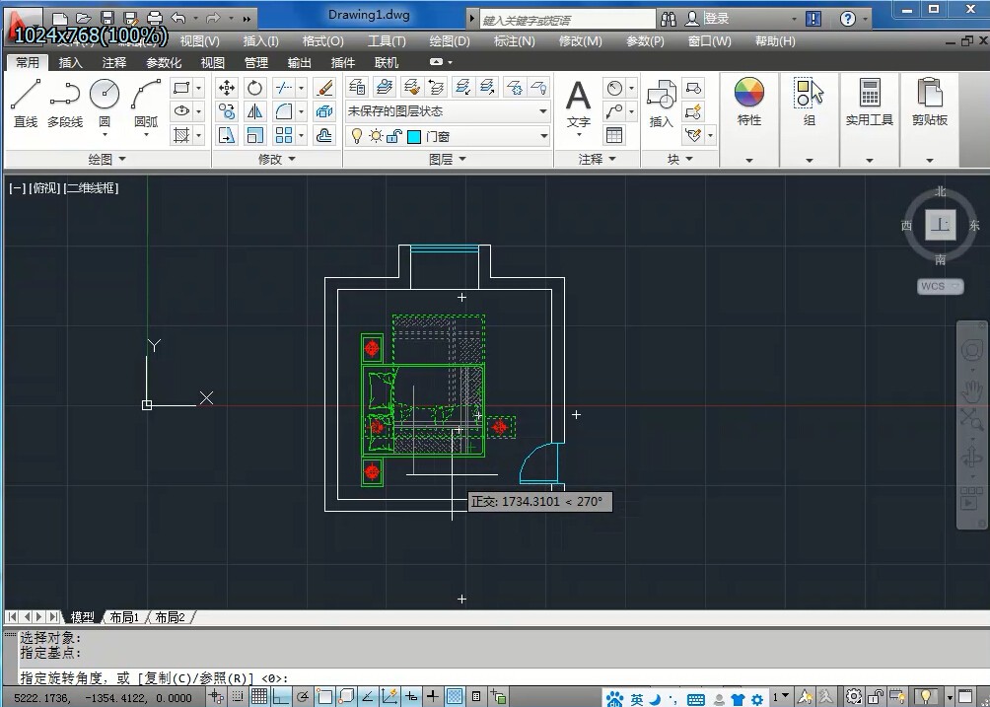Switch to the 参数化 ribbon tab
The height and width of the screenshot is (707, 990).
tap(164, 62)
